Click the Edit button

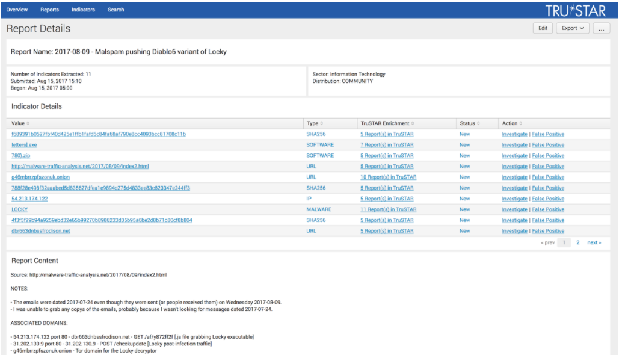pyautogui.click(x=542, y=28)
